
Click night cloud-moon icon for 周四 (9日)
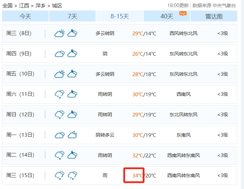[x=72, y=53]
